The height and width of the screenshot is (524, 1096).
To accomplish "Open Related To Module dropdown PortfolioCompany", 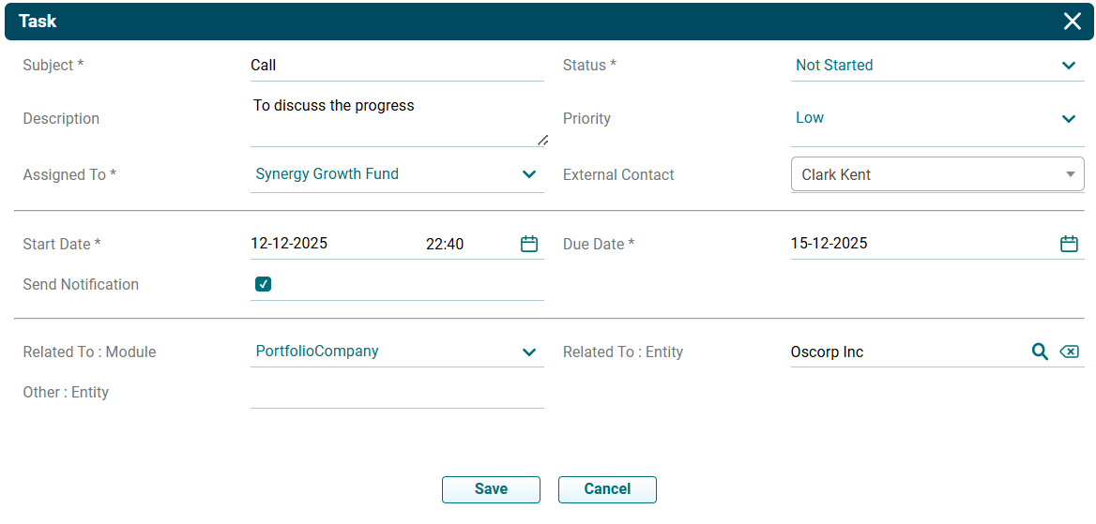I will point(529,352).
